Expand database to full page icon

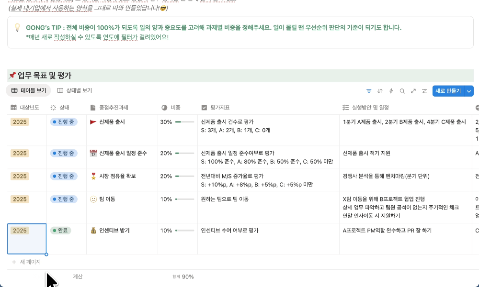pos(413,91)
